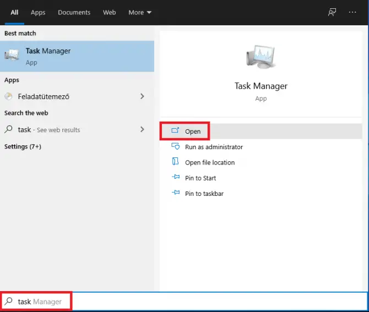The width and height of the screenshot is (369, 312).
Task: Open the three-dots options menu
Action: click(x=352, y=12)
